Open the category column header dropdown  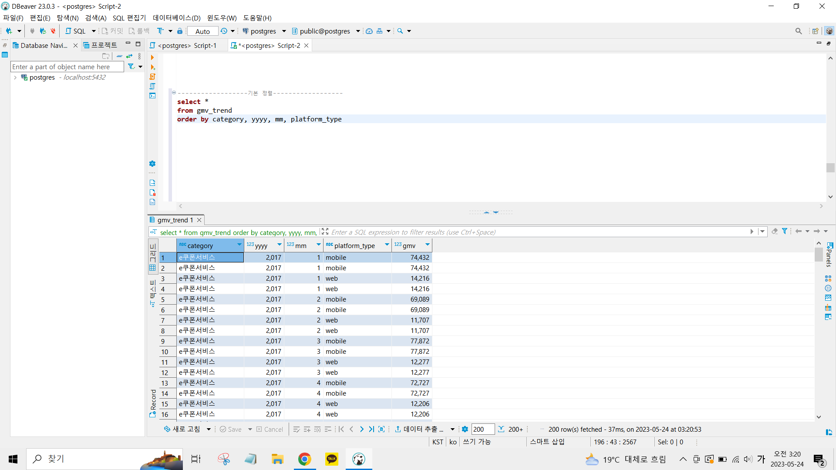click(x=239, y=245)
